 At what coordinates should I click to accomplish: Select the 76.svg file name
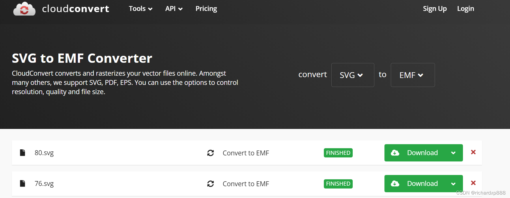[44, 184]
